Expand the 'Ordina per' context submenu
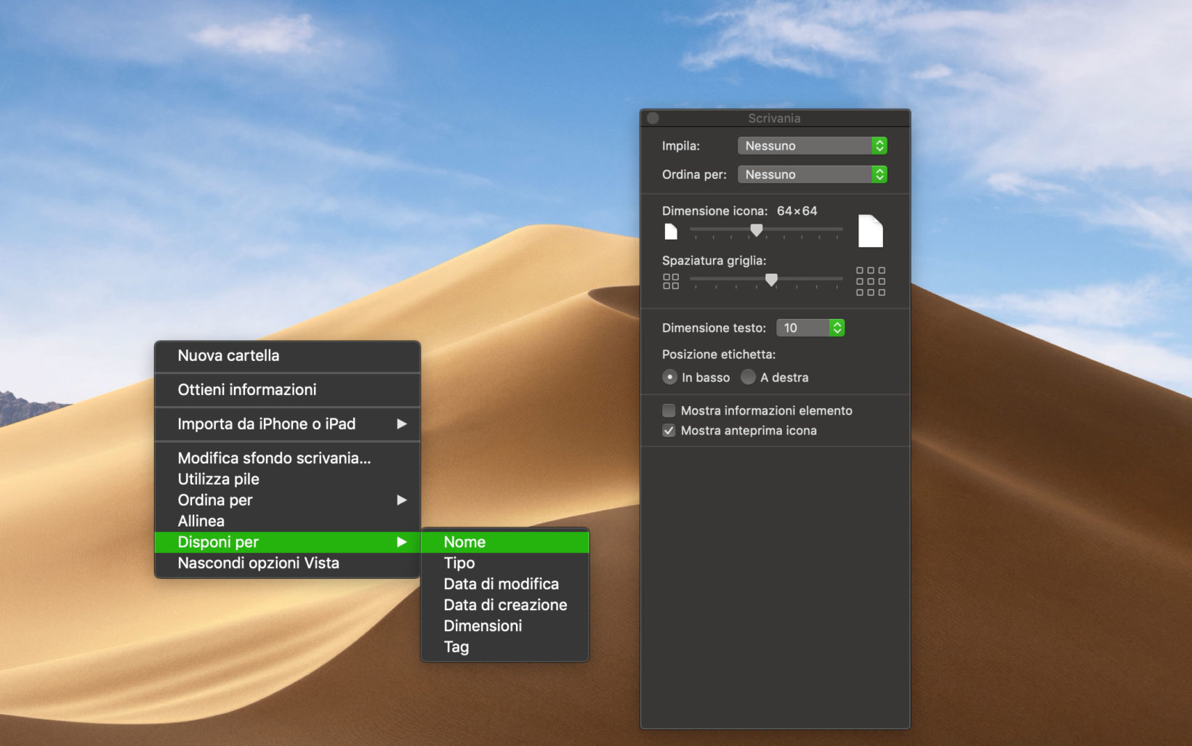The image size is (1192, 746). pyautogui.click(x=288, y=500)
